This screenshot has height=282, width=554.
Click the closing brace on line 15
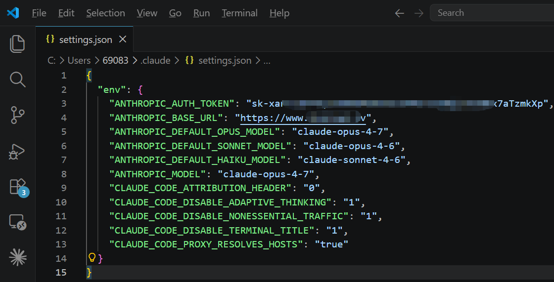(89, 273)
